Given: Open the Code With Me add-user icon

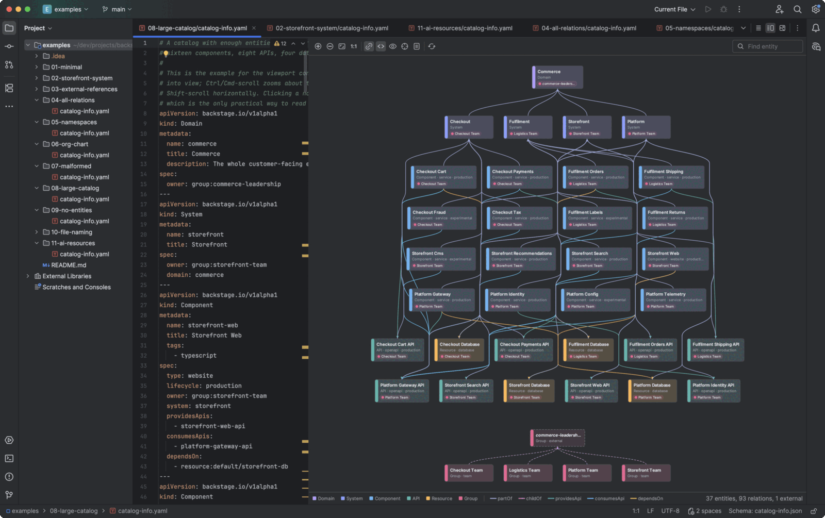Looking at the screenshot, I should click(x=780, y=9).
